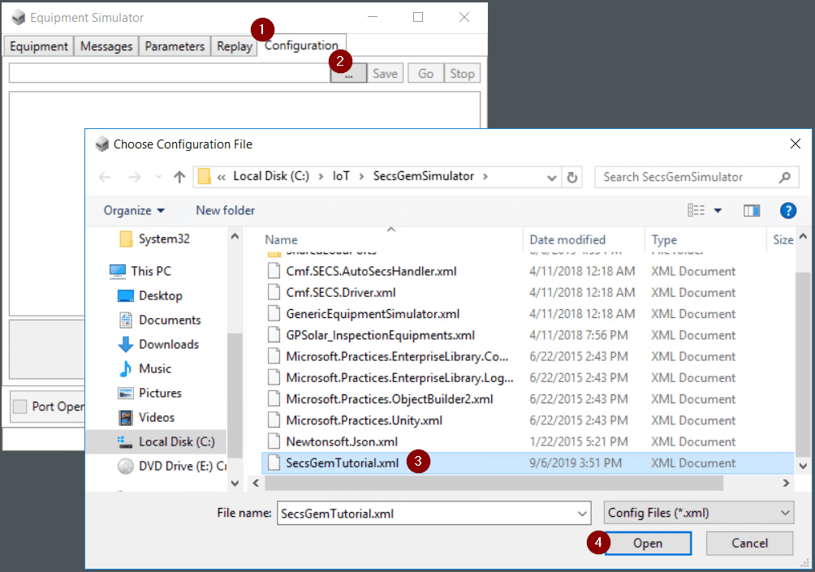This screenshot has height=572, width=815.
Task: Click the file list horizontal scrollbar
Action: [x=494, y=484]
